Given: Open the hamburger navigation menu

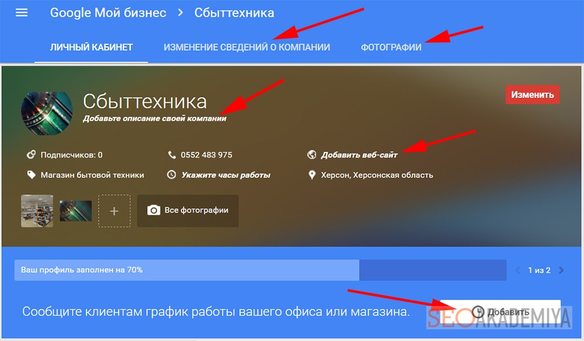Looking at the screenshot, I should (22, 13).
